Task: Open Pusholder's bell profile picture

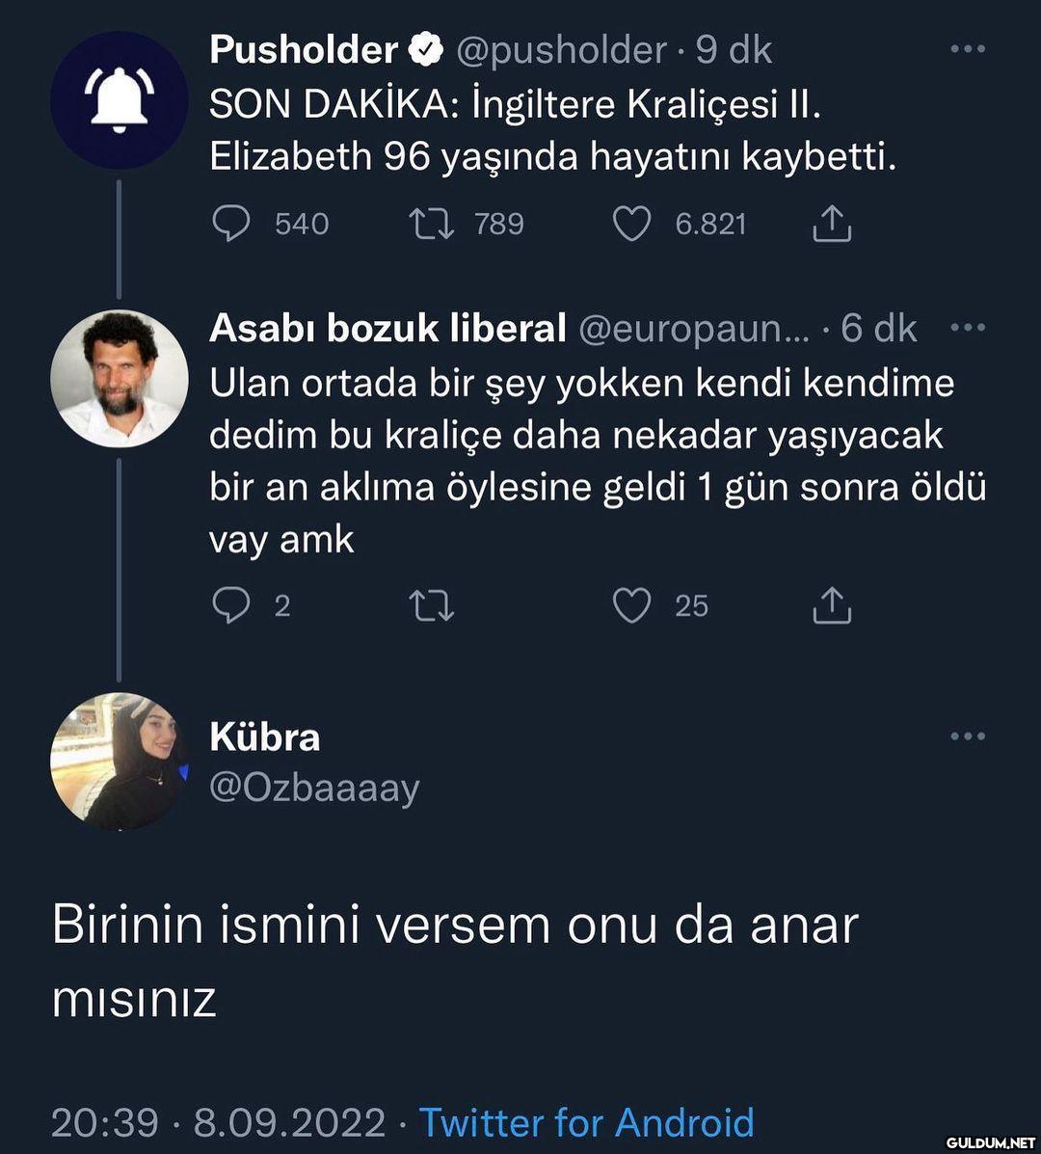Action: point(119,100)
